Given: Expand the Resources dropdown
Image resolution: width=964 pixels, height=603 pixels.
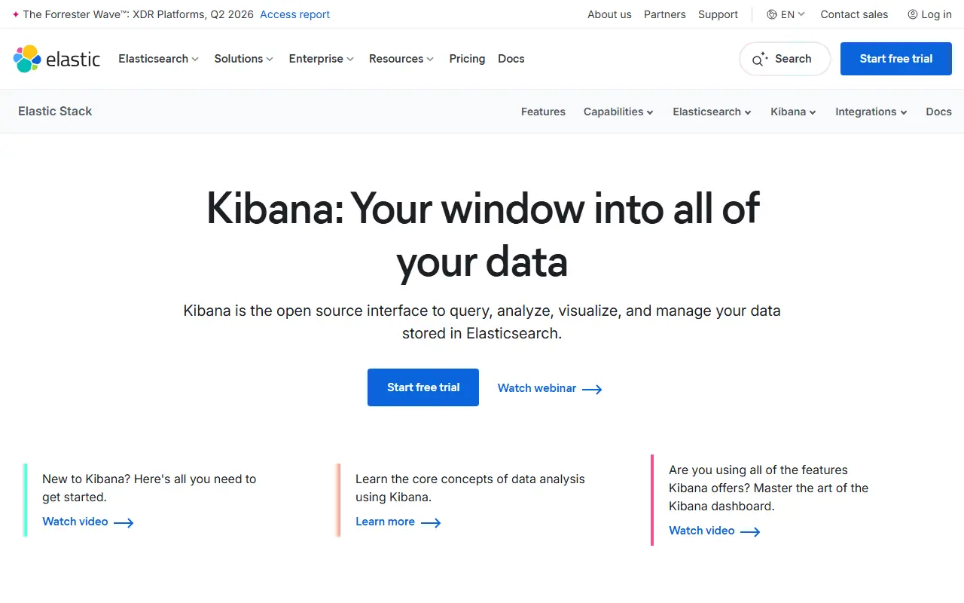Looking at the screenshot, I should pyautogui.click(x=401, y=59).
